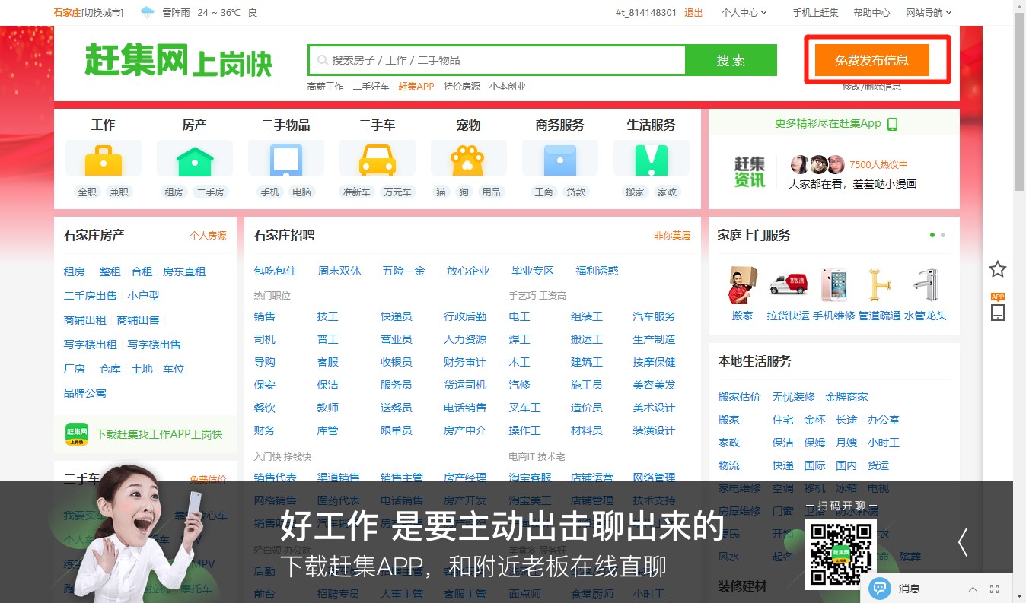1026x603 pixels.
Task: Click the 毕业专区 job filter
Action: [533, 271]
